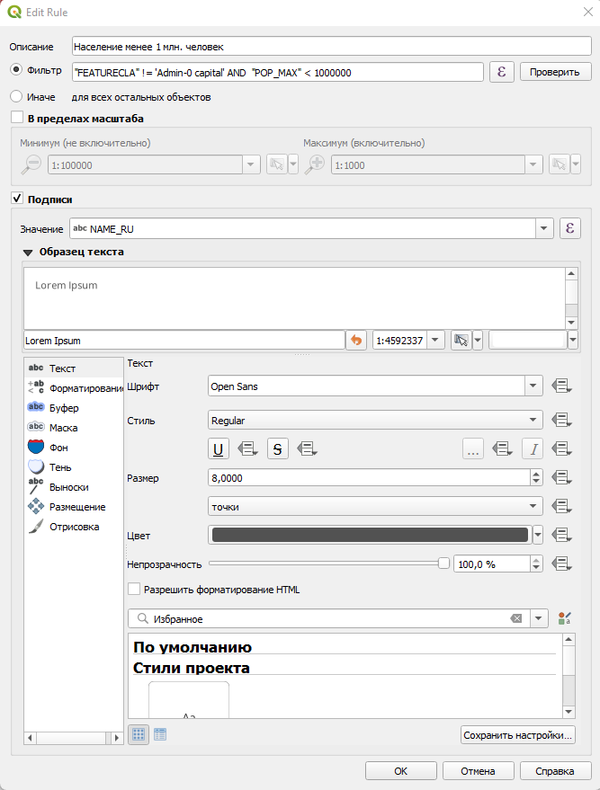Open help with Справка button

[x=555, y=771]
